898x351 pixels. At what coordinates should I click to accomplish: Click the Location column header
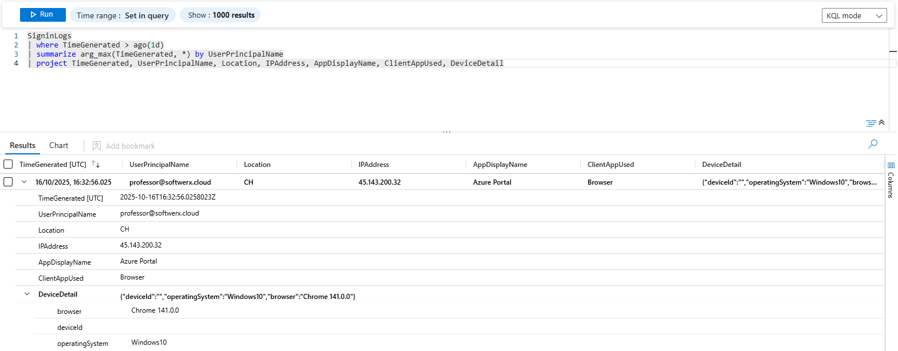[257, 165]
